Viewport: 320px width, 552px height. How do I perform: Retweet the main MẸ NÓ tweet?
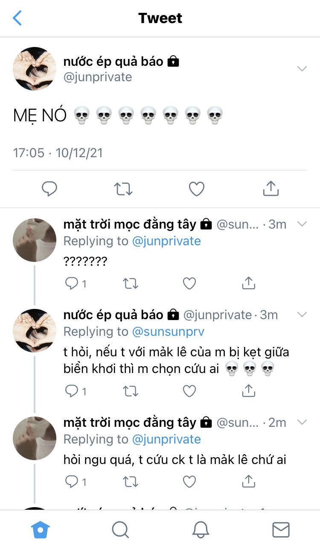(x=123, y=188)
